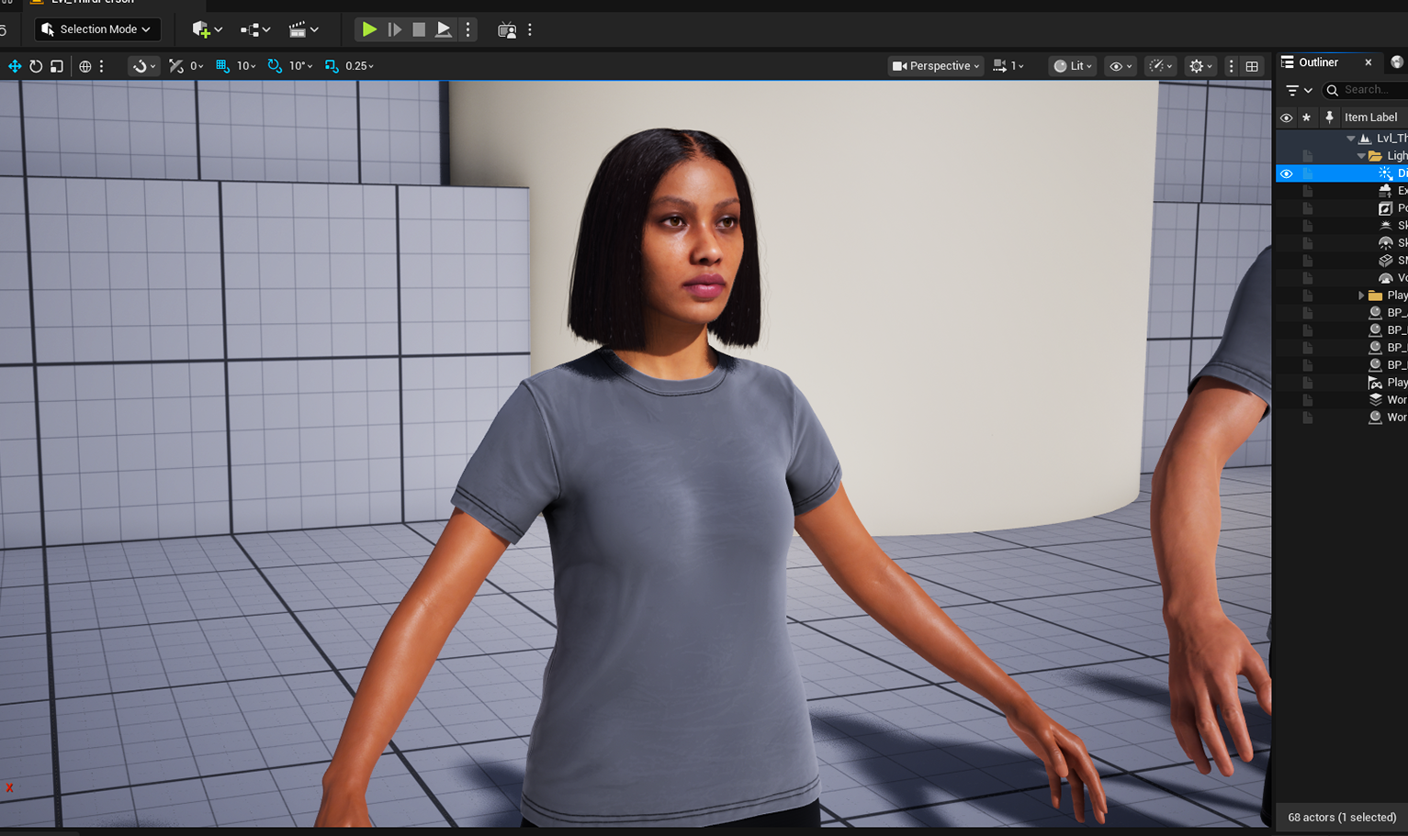Open the viewport layout grid icon

coord(1251,65)
